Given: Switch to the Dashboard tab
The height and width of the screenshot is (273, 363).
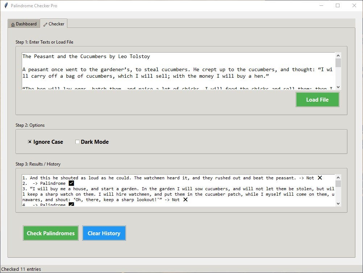Looking at the screenshot, I should (x=24, y=24).
